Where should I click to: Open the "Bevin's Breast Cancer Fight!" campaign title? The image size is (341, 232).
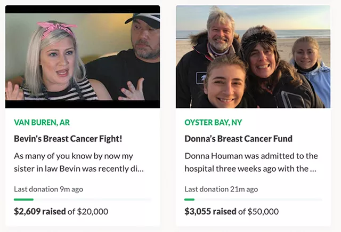68,139
